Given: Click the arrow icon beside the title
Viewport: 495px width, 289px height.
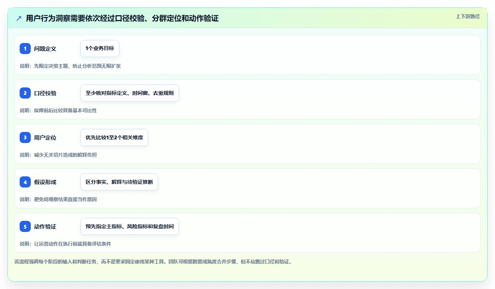Looking at the screenshot, I should point(19,19).
